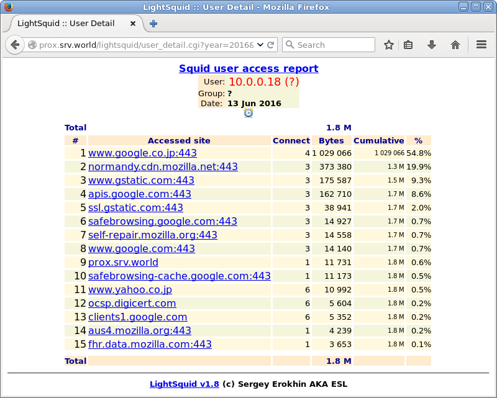
Task: Open the www.google.com:443 link
Action: 142,248
